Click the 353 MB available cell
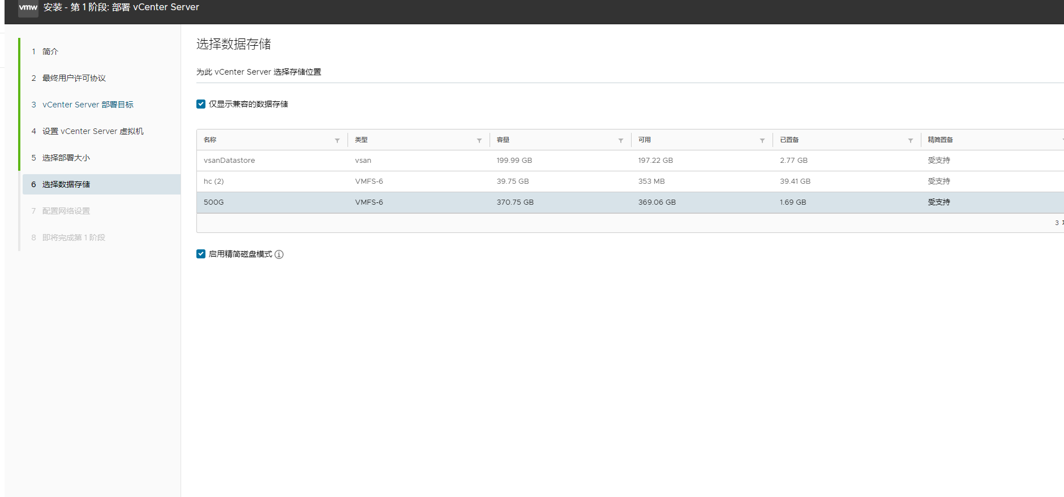 651,181
